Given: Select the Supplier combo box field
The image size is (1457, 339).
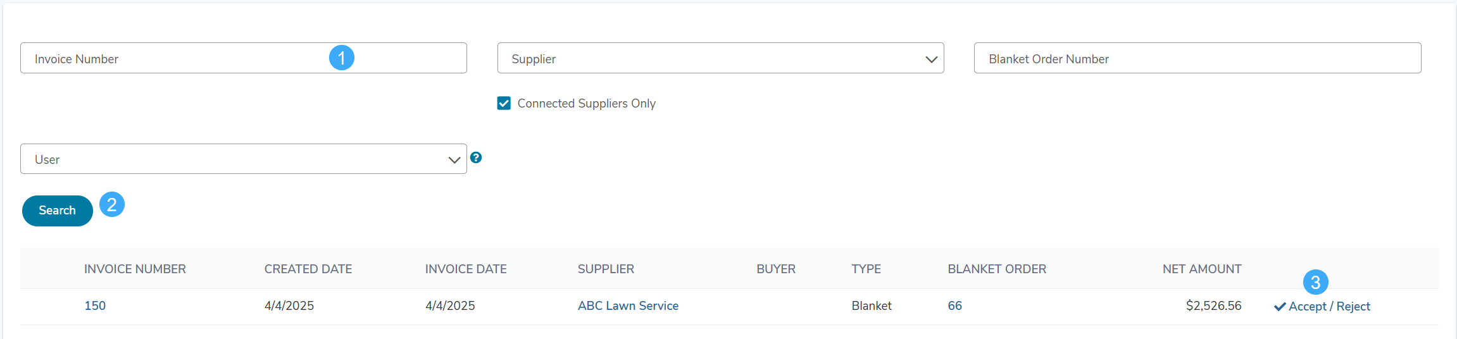Looking at the screenshot, I should pos(720,58).
